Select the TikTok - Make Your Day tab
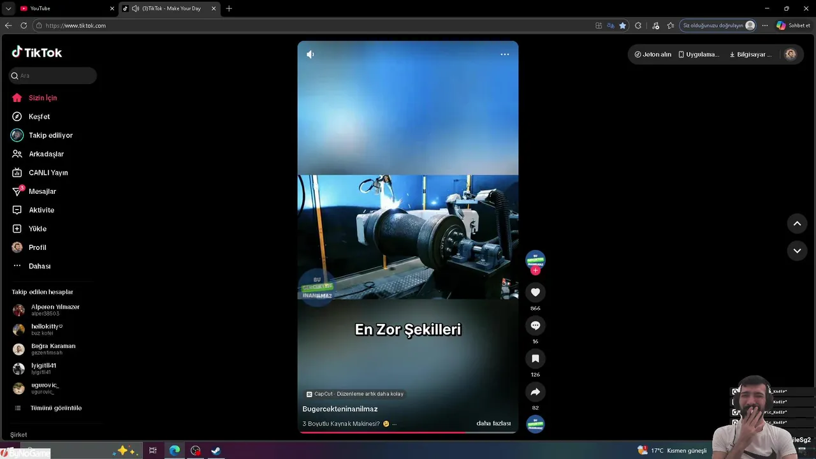 point(171,8)
